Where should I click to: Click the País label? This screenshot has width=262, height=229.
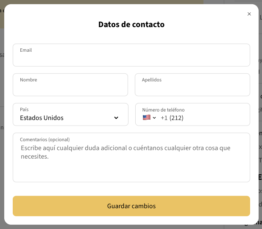[x=24, y=109]
